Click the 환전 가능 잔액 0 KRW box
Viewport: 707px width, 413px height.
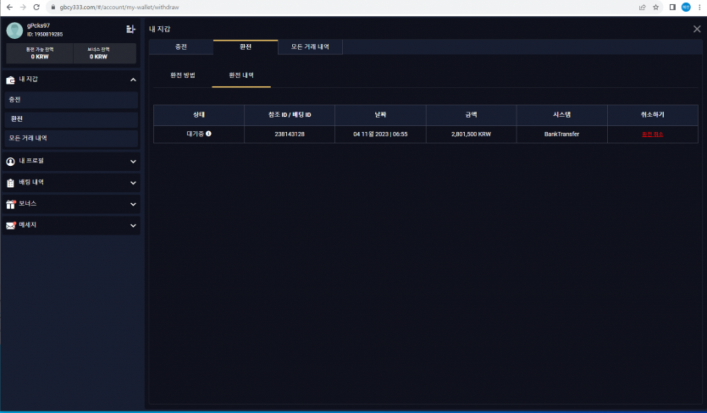coord(40,53)
